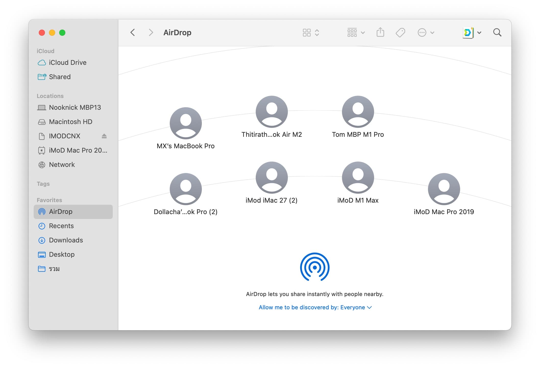Click the Edit Tags toolbar icon

(400, 32)
